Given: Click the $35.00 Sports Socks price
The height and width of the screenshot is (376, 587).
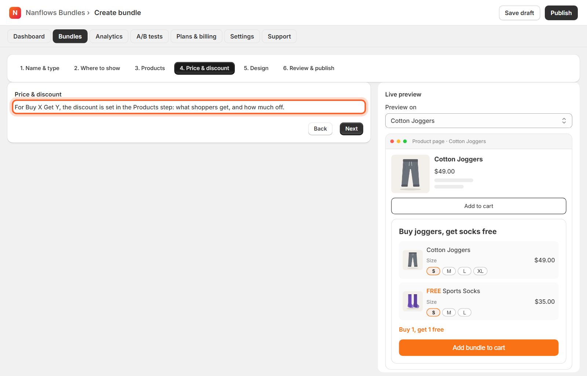Looking at the screenshot, I should coord(544,302).
